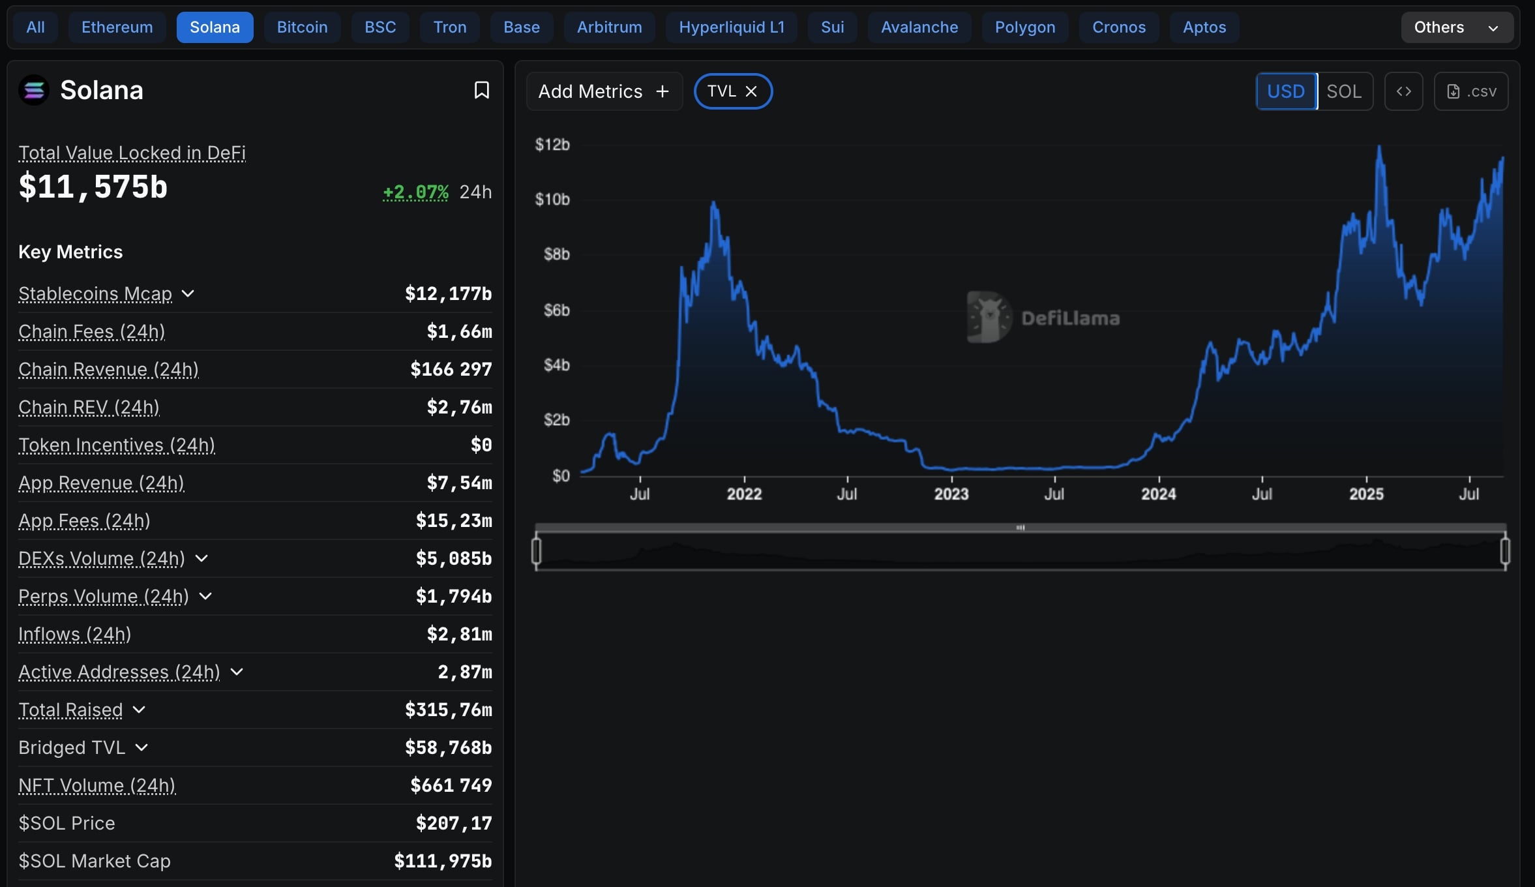Viewport: 1535px width, 887px height.
Task: Remove the TVL metric chip
Action: pyautogui.click(x=751, y=91)
